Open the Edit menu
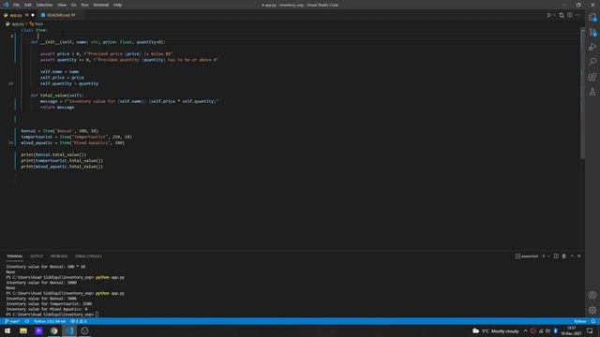Screen dimensions: 600x337 (28, 5)
